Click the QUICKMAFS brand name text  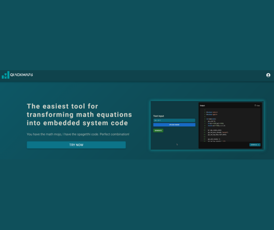(x=21, y=75)
